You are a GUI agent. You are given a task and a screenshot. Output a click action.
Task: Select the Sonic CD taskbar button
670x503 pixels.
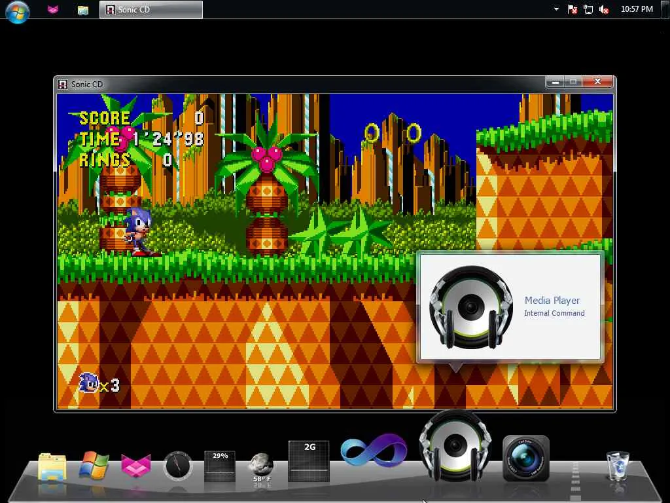[x=151, y=9]
